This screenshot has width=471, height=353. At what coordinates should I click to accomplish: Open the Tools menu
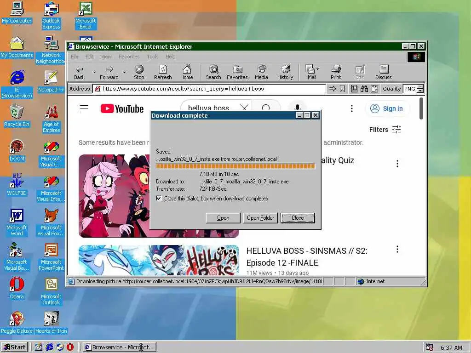(153, 57)
